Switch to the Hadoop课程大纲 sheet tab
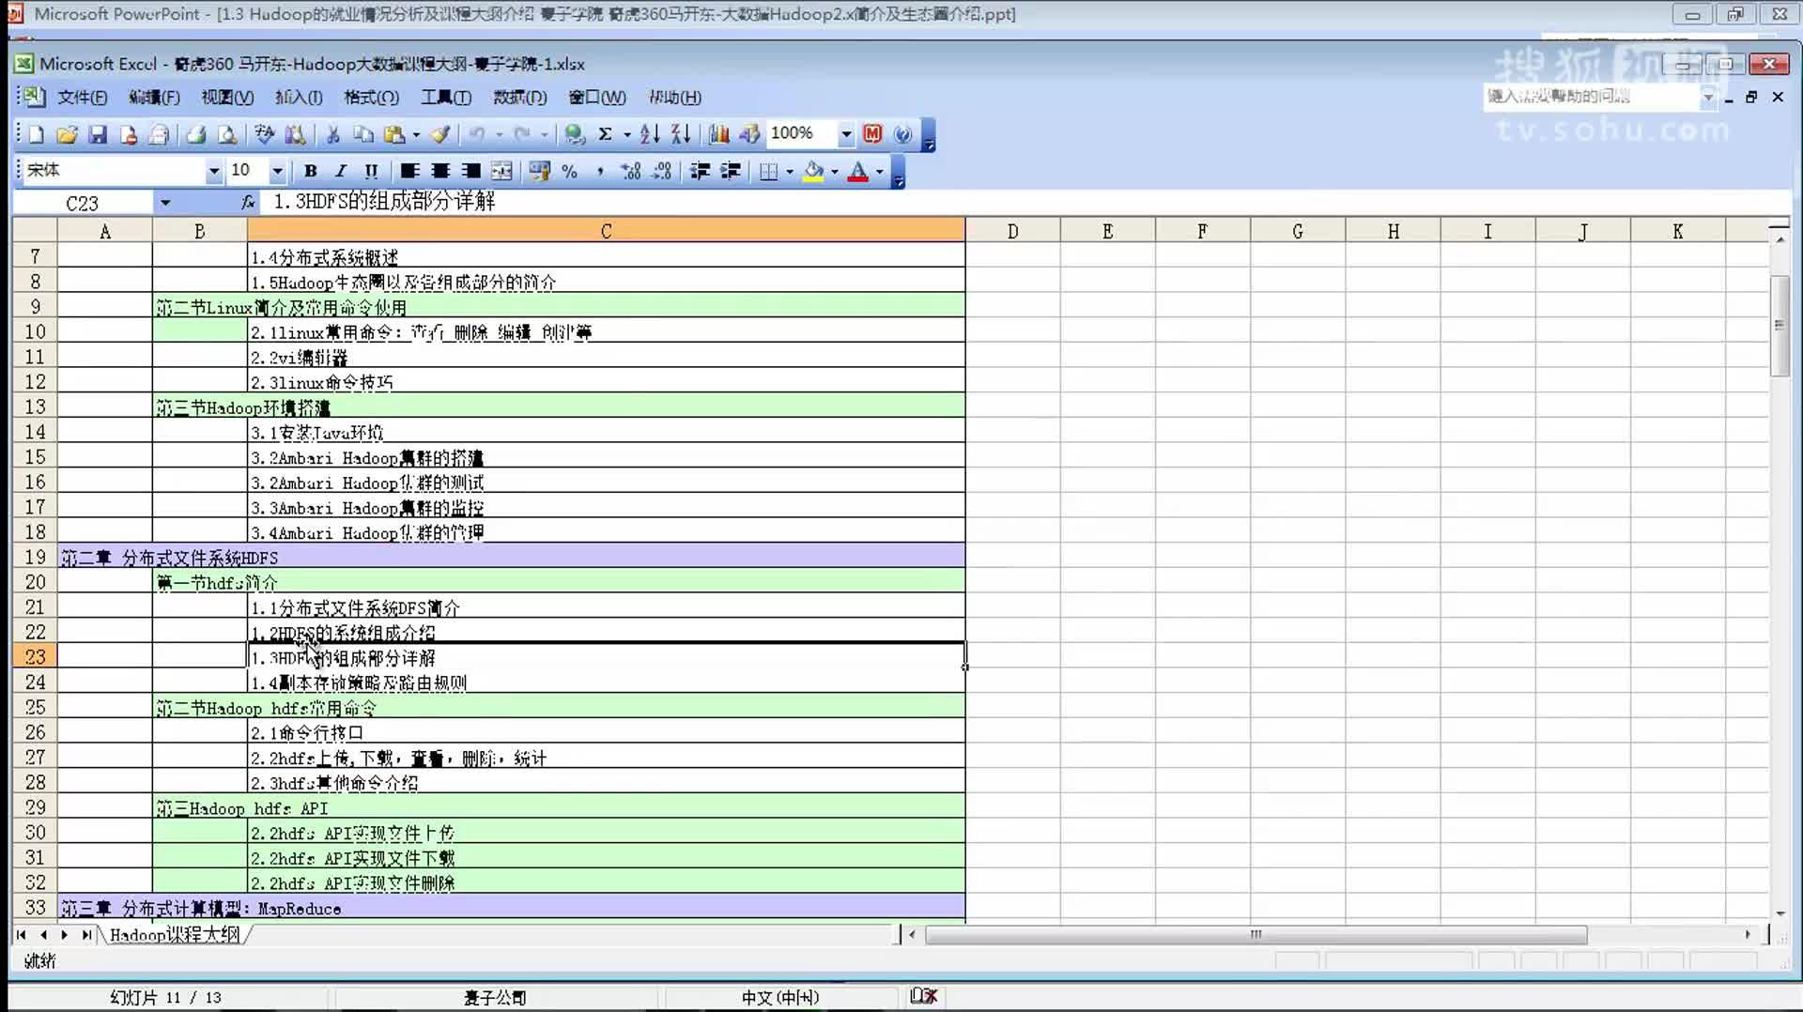Viewport: 1803px width, 1012px height. [x=174, y=935]
